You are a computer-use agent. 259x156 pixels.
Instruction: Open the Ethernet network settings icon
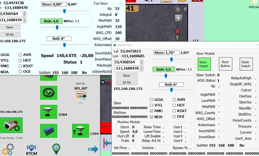pos(11,125)
